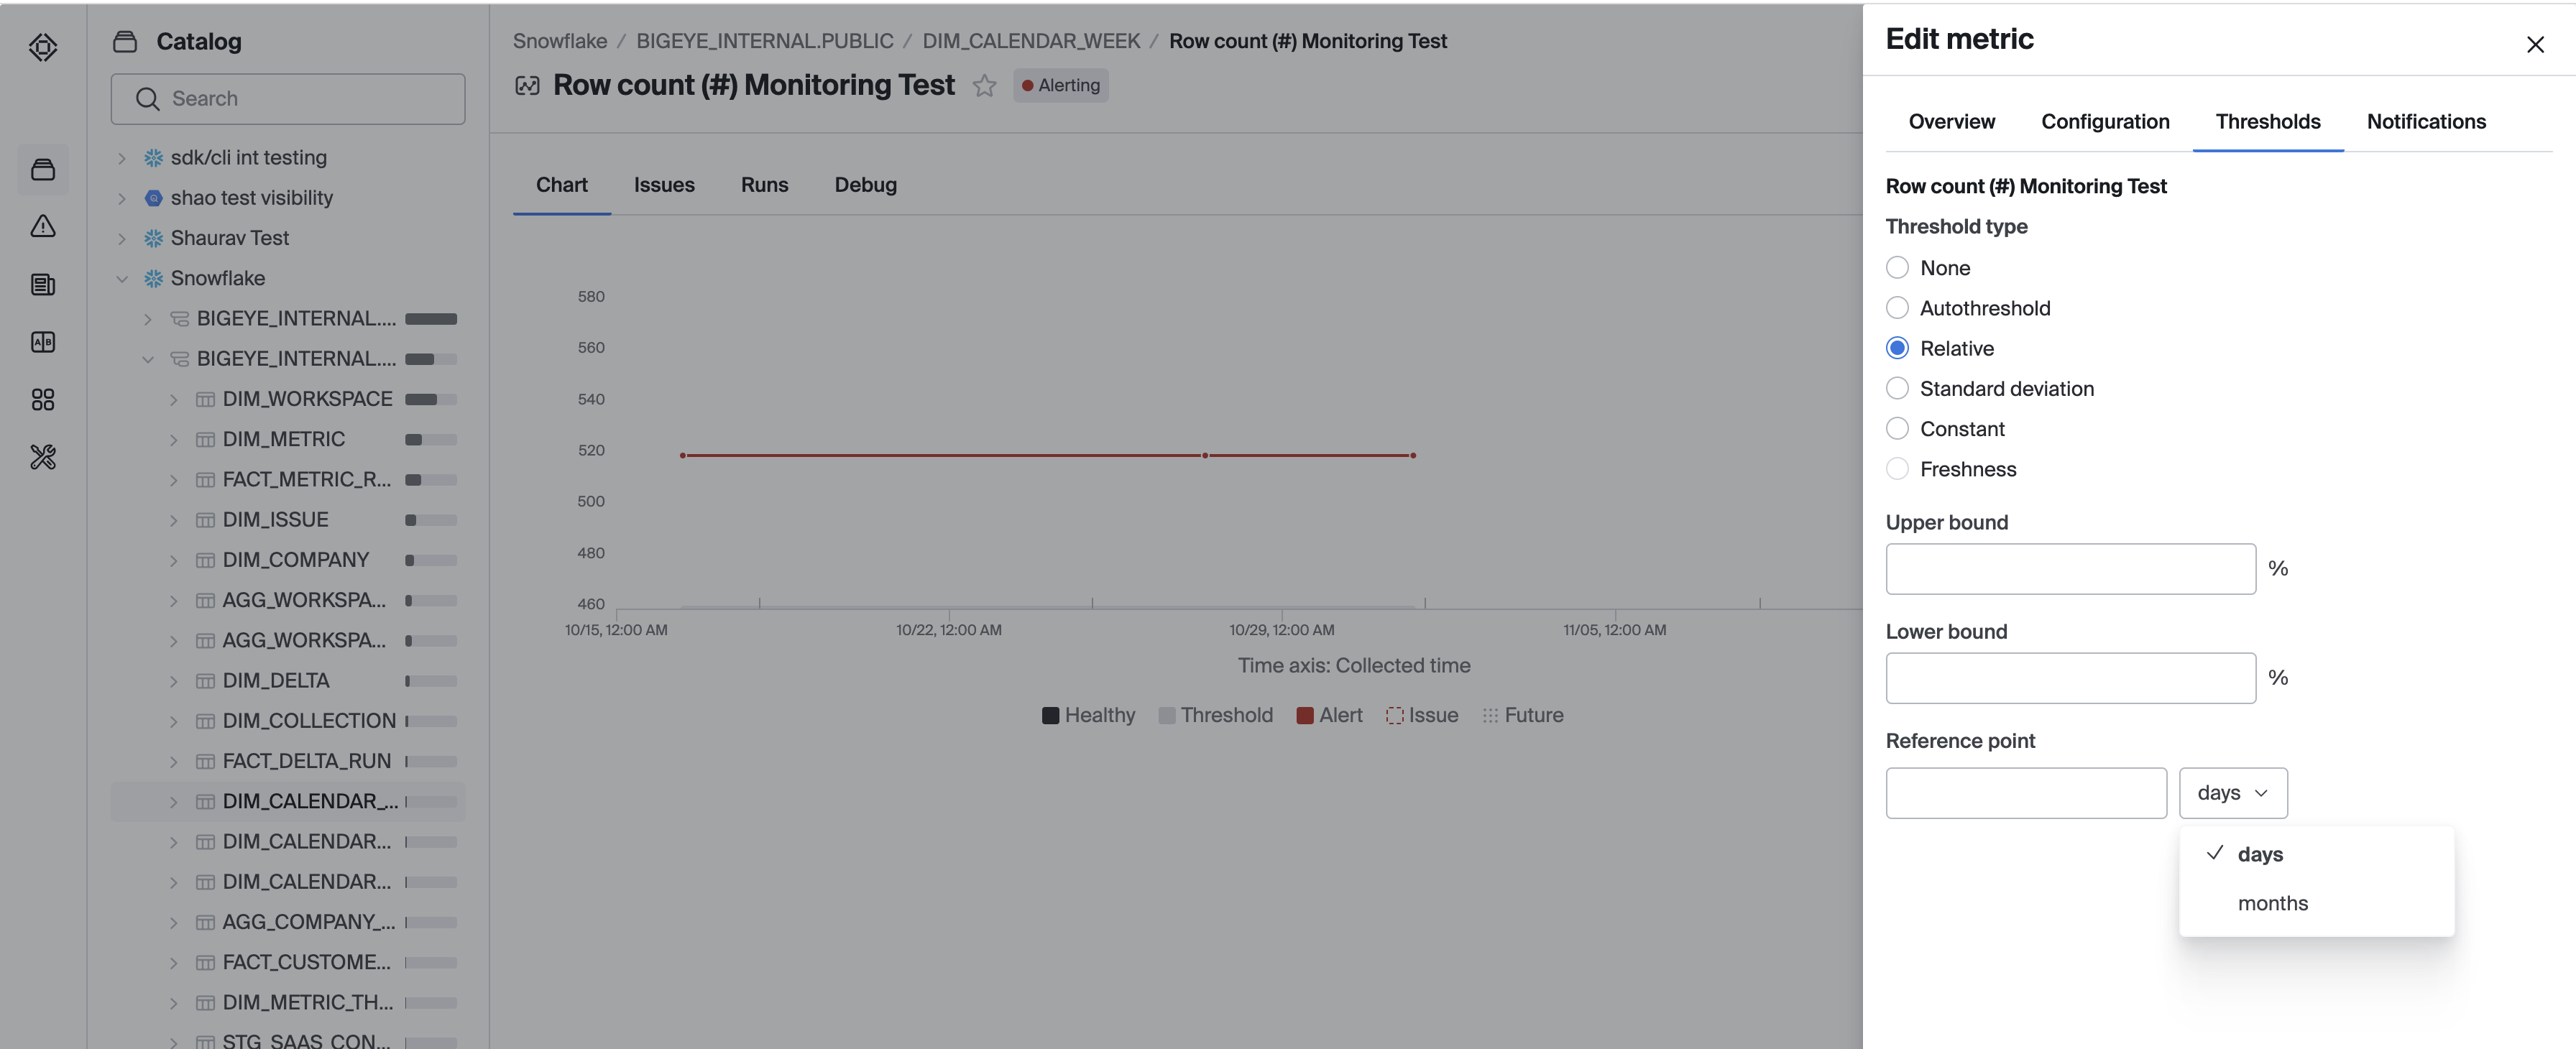
Task: Open the Runs tab
Action: (x=764, y=185)
